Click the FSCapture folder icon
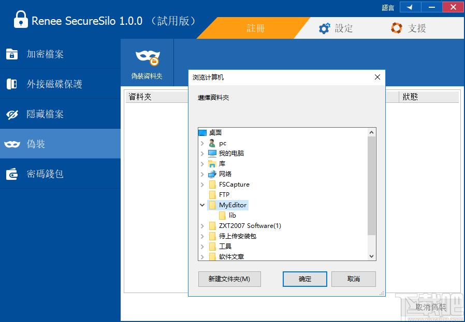The image size is (465, 322). [x=212, y=185]
